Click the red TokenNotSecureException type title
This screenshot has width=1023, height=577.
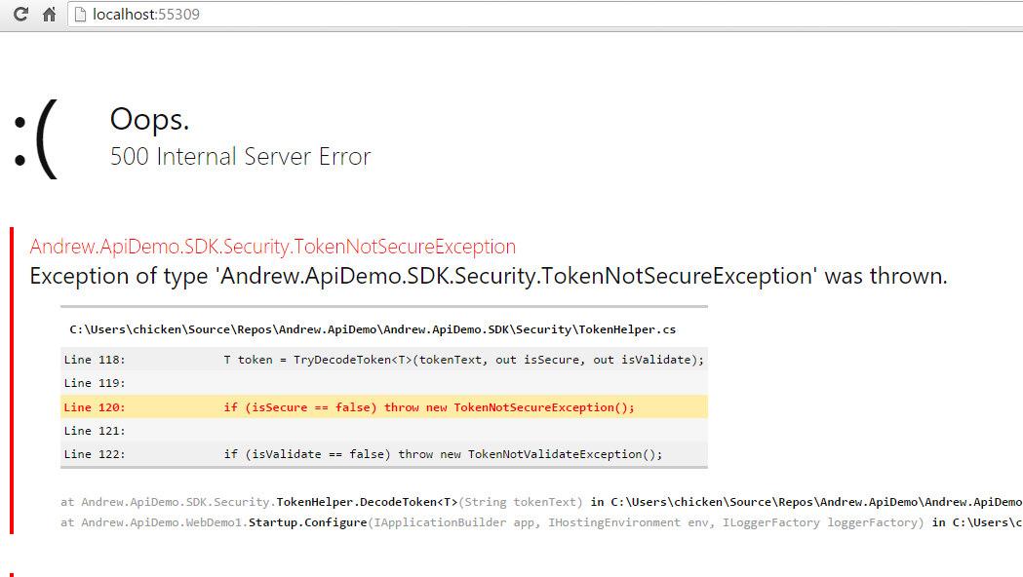point(273,247)
